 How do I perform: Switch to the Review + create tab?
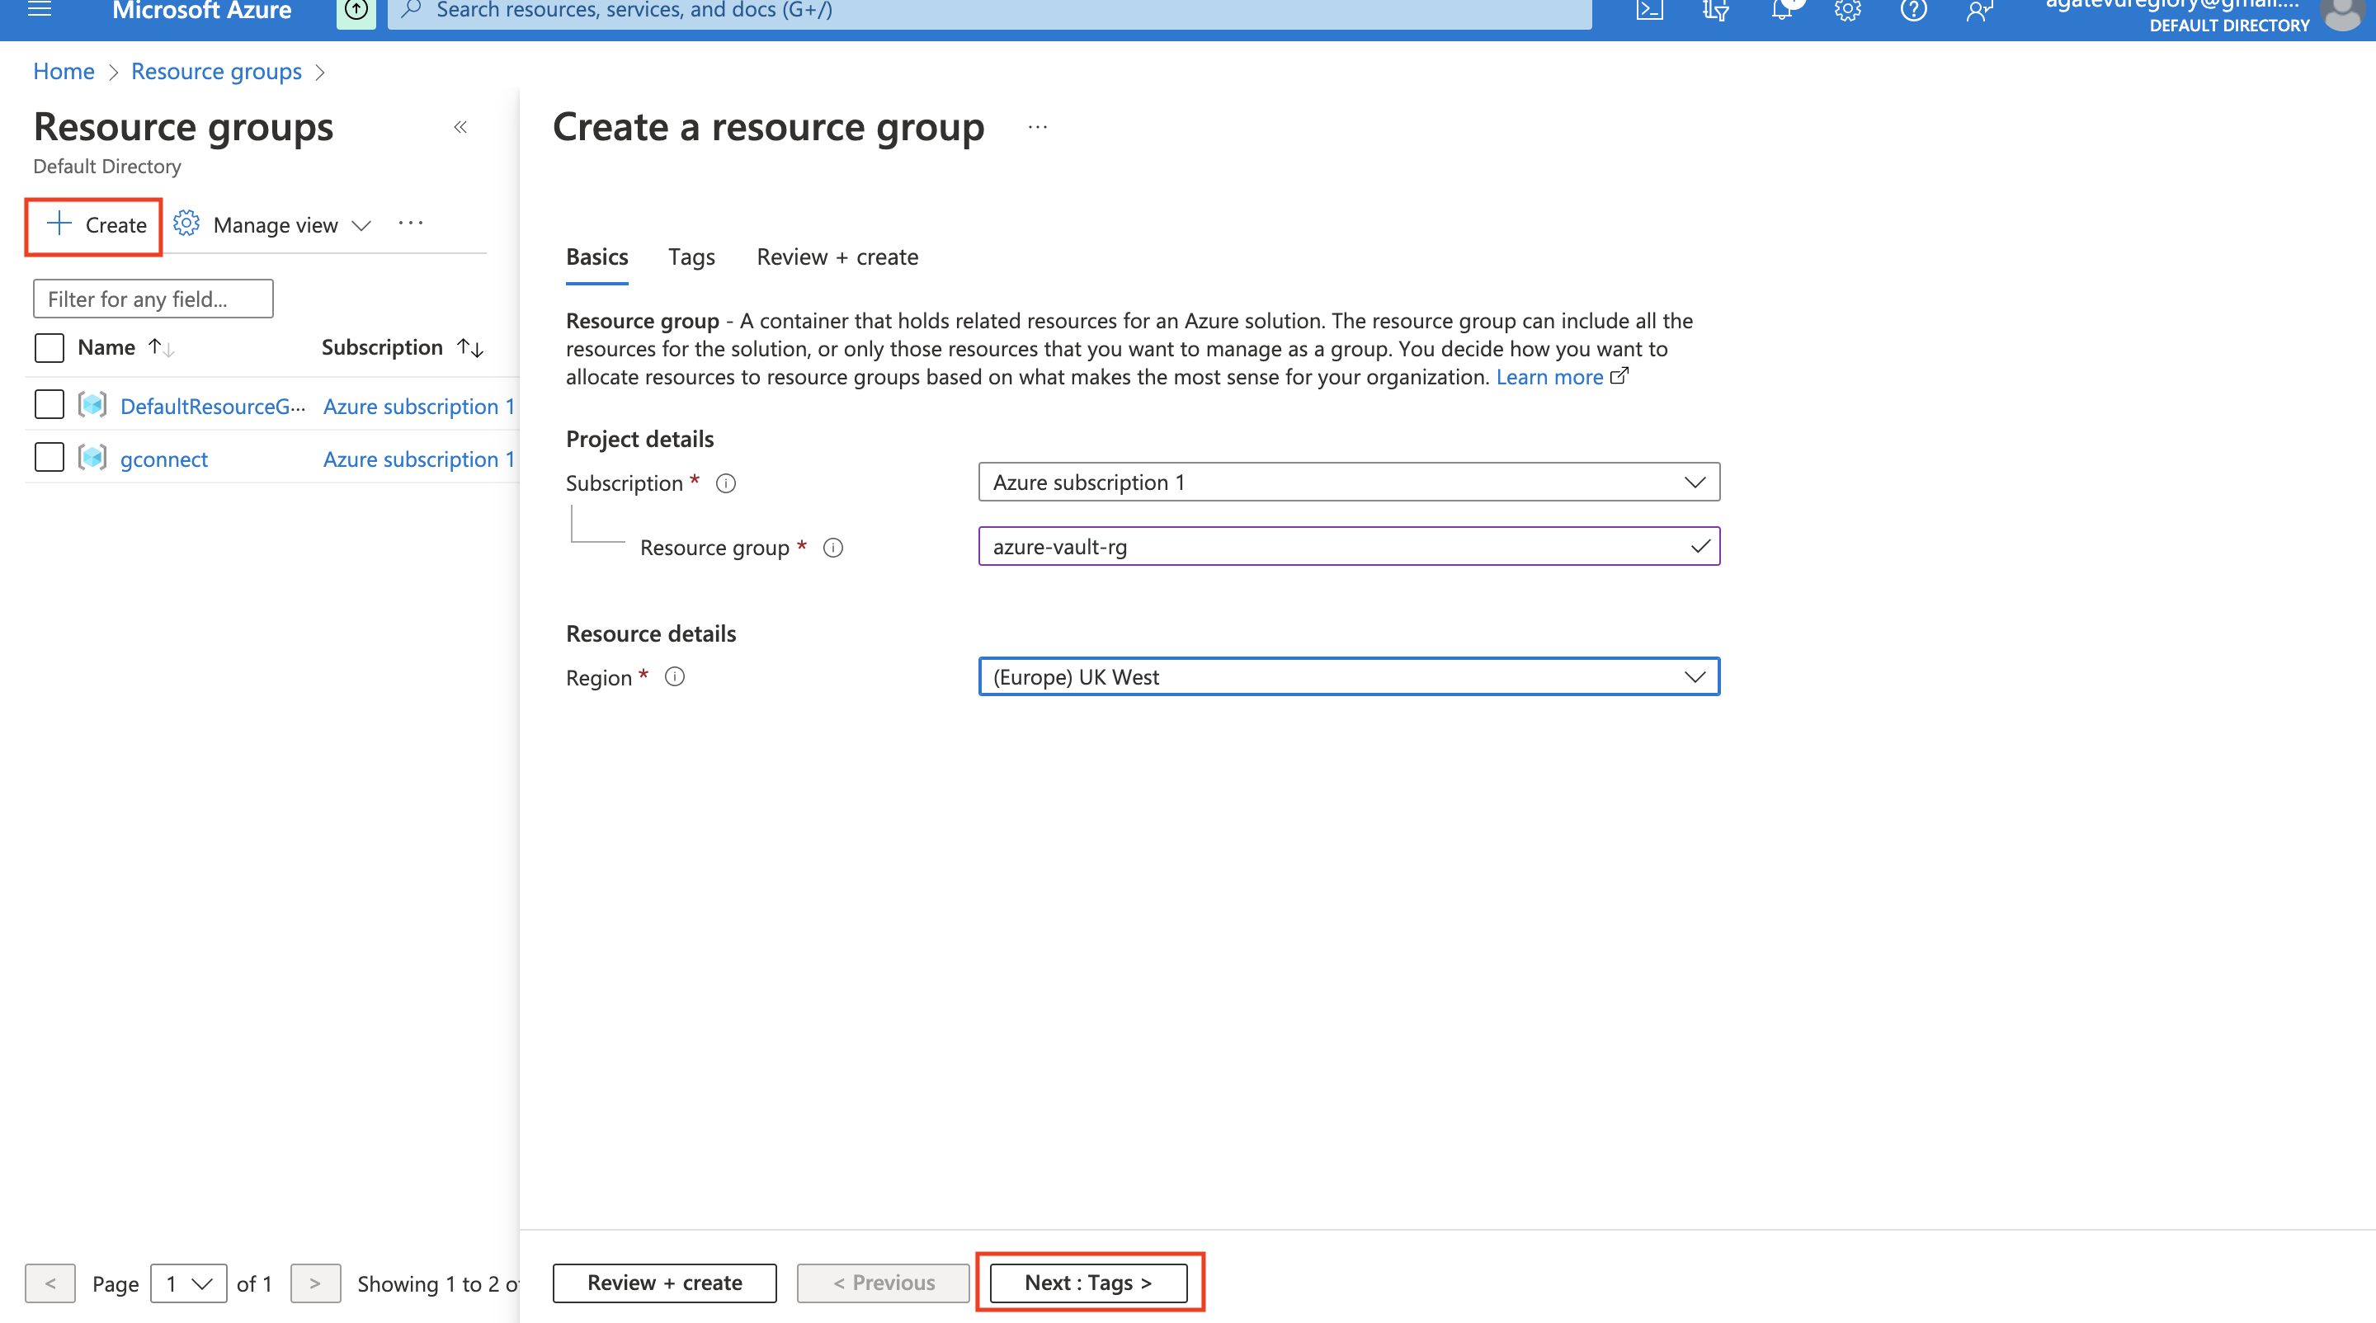(837, 257)
